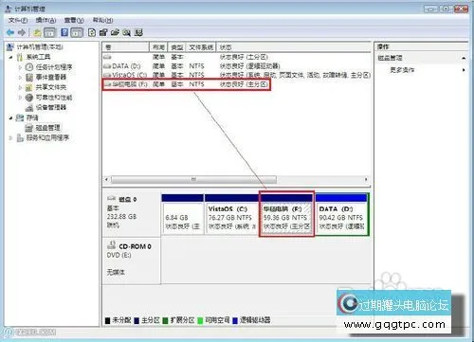Image resolution: width=474 pixels, height=342 pixels.
Task: Sort by the 布局 column header
Action: pyautogui.click(x=158, y=47)
